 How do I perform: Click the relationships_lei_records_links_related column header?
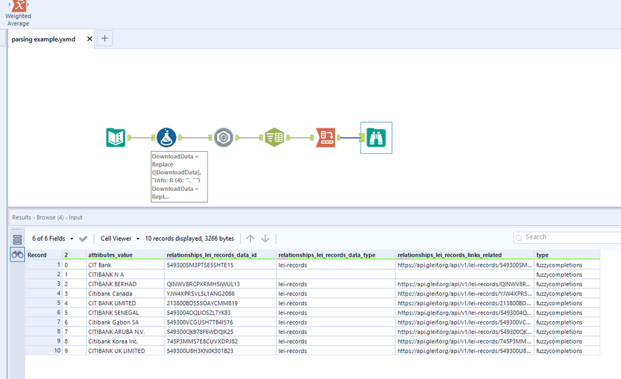(465, 255)
